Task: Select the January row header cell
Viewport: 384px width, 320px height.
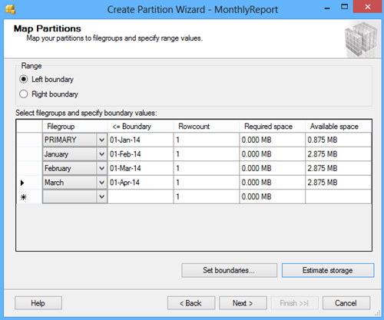Action: point(29,154)
